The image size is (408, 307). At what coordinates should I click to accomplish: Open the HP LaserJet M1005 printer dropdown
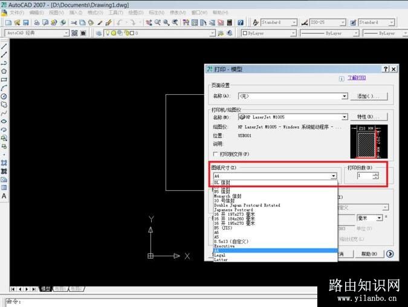[345, 117]
